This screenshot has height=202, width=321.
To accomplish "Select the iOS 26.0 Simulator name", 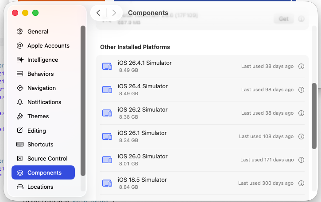I will tap(143, 156).
